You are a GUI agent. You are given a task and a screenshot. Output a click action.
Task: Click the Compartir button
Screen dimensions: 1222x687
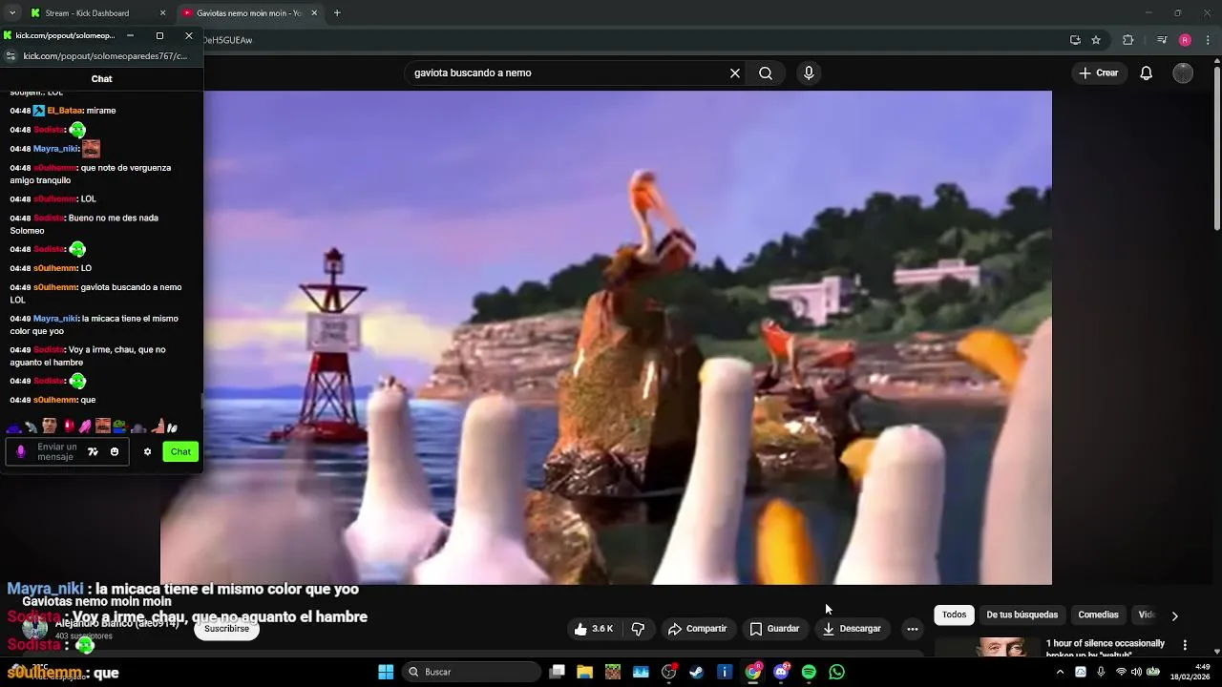click(x=697, y=629)
